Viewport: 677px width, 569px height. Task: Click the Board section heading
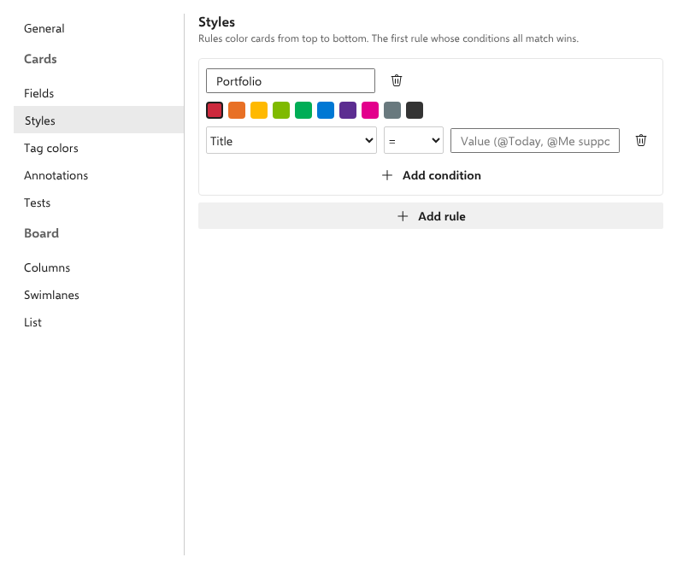pos(41,233)
